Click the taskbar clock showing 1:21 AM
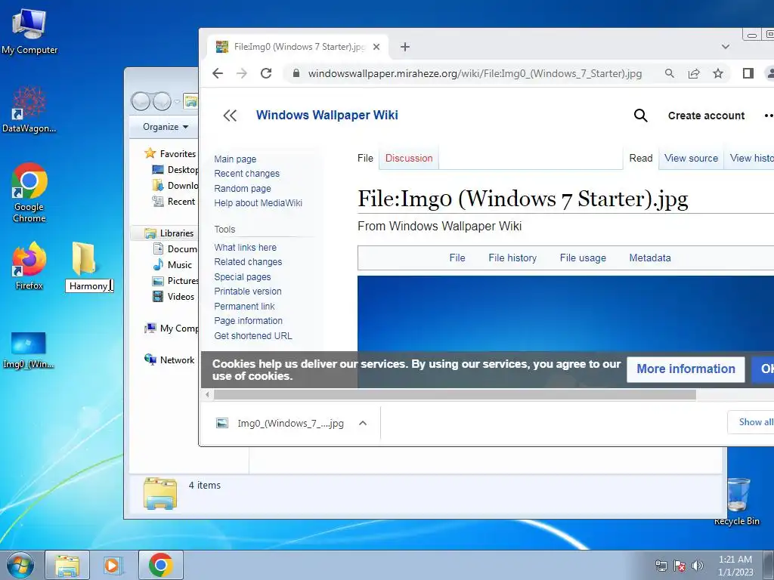 coord(735,566)
